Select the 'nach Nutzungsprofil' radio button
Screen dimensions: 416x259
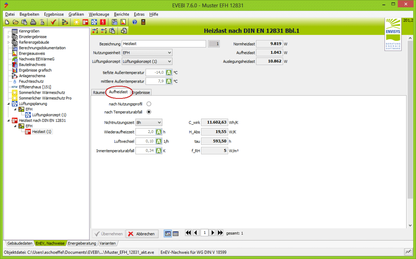click(149, 104)
